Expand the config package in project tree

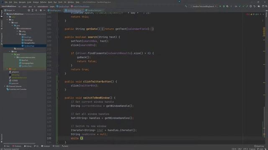(17, 31)
